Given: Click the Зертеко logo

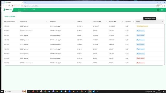Looking at the screenshot, I should (7, 10).
